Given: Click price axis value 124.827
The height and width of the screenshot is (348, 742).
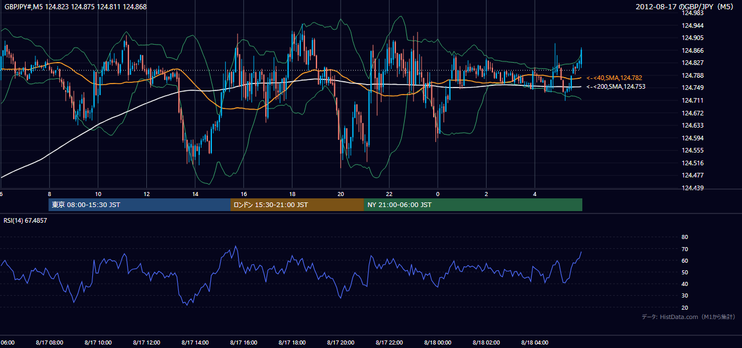Looking at the screenshot, I should [693, 63].
